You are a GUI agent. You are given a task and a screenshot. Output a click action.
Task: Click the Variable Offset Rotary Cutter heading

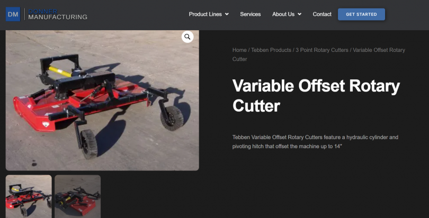point(316,96)
